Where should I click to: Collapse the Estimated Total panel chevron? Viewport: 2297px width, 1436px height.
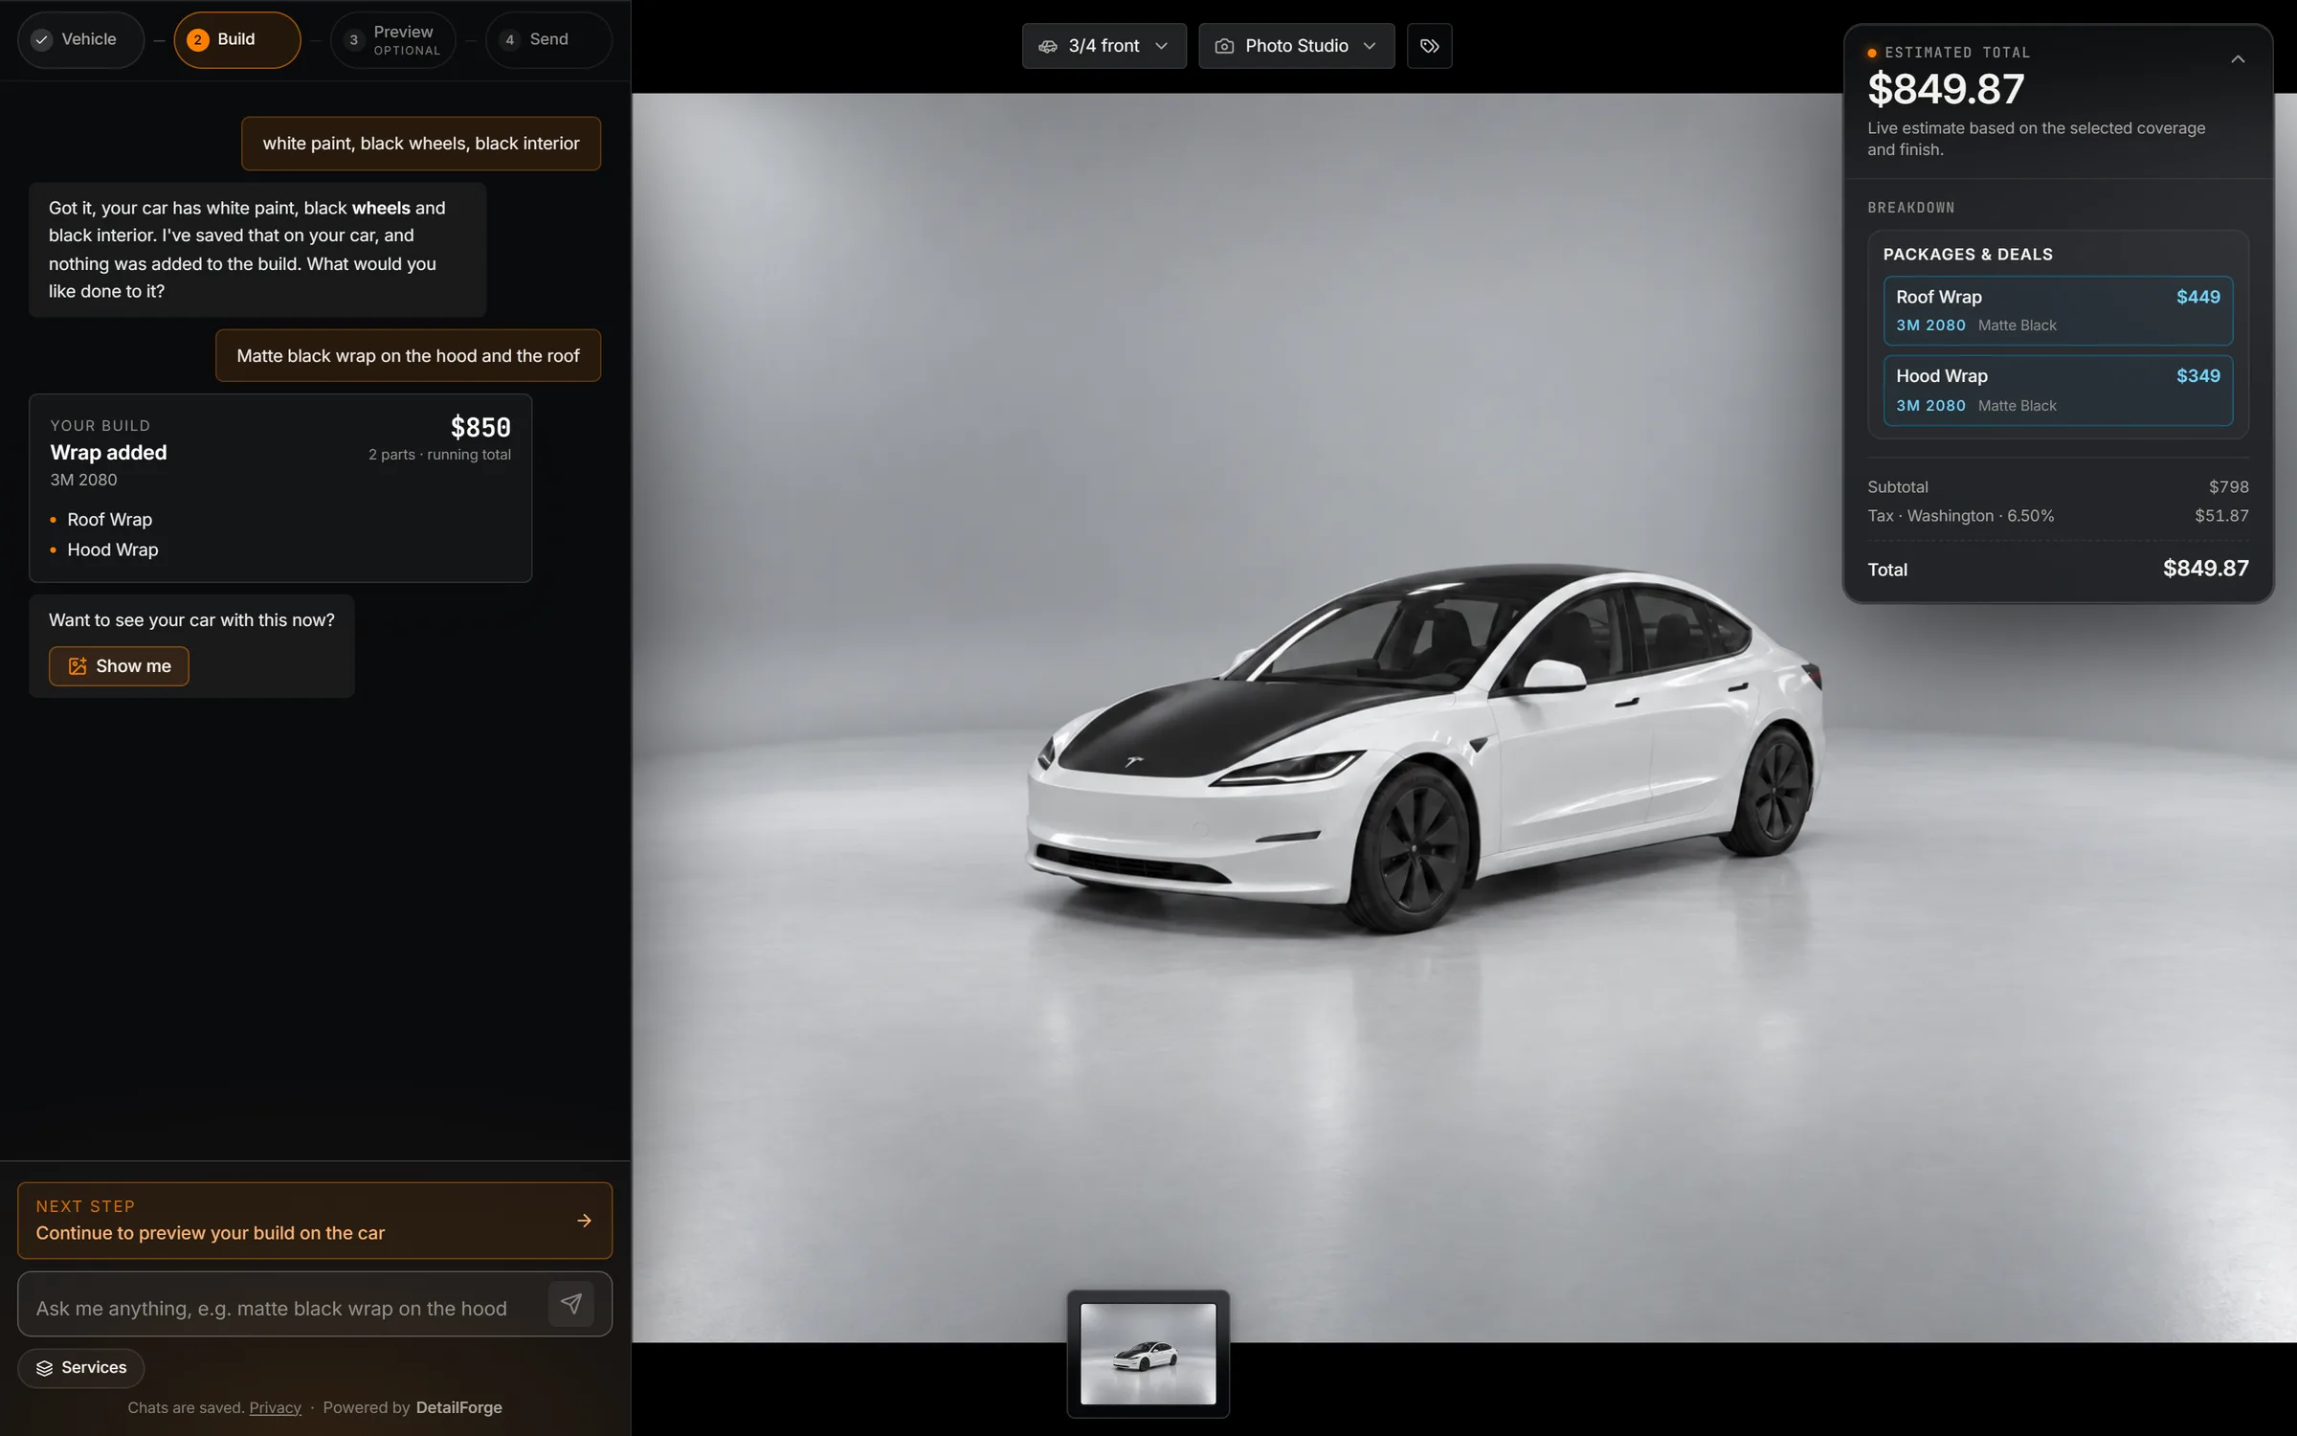[x=2238, y=59]
